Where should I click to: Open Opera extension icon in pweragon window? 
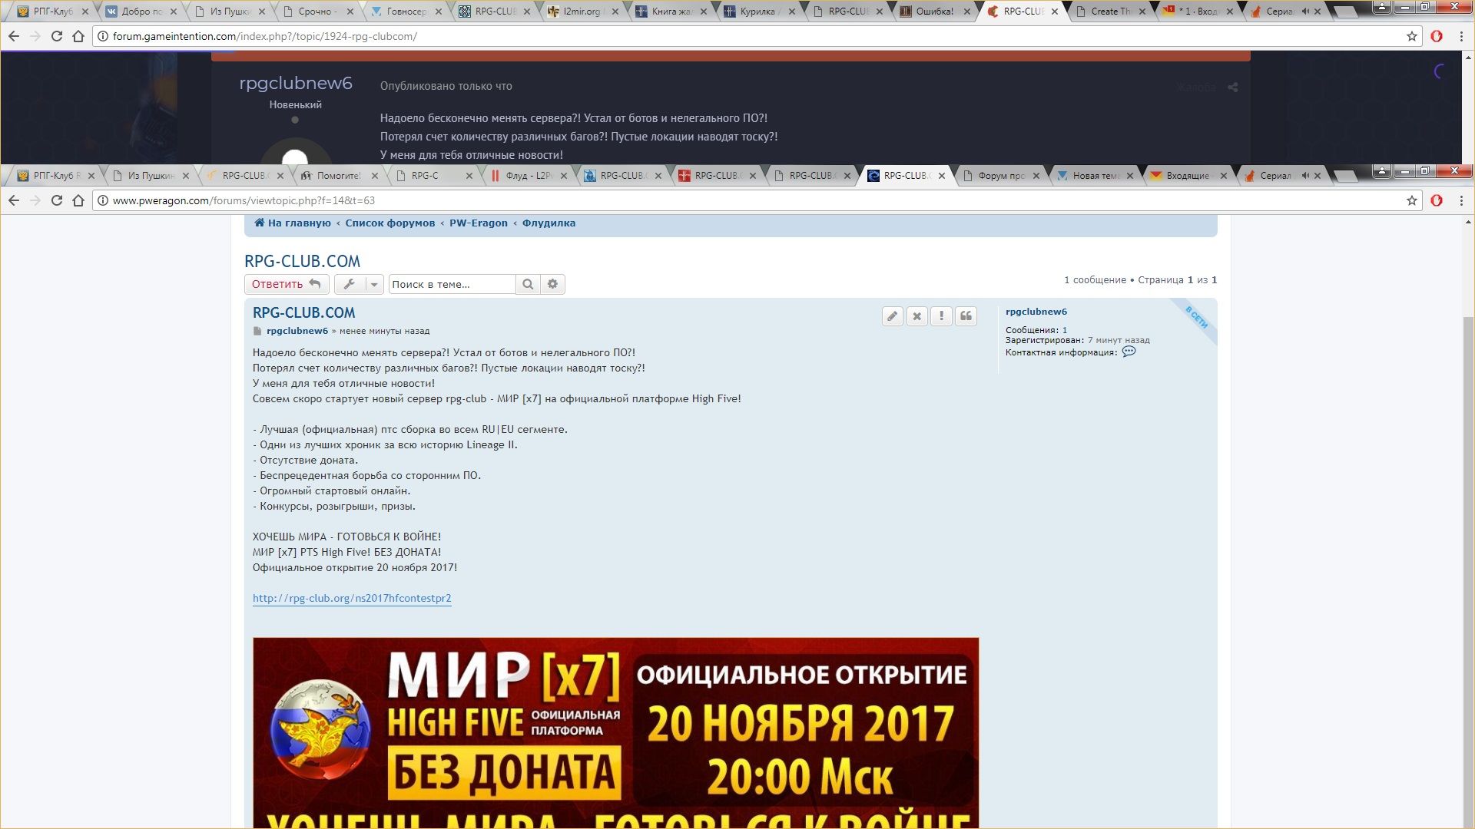1437,200
